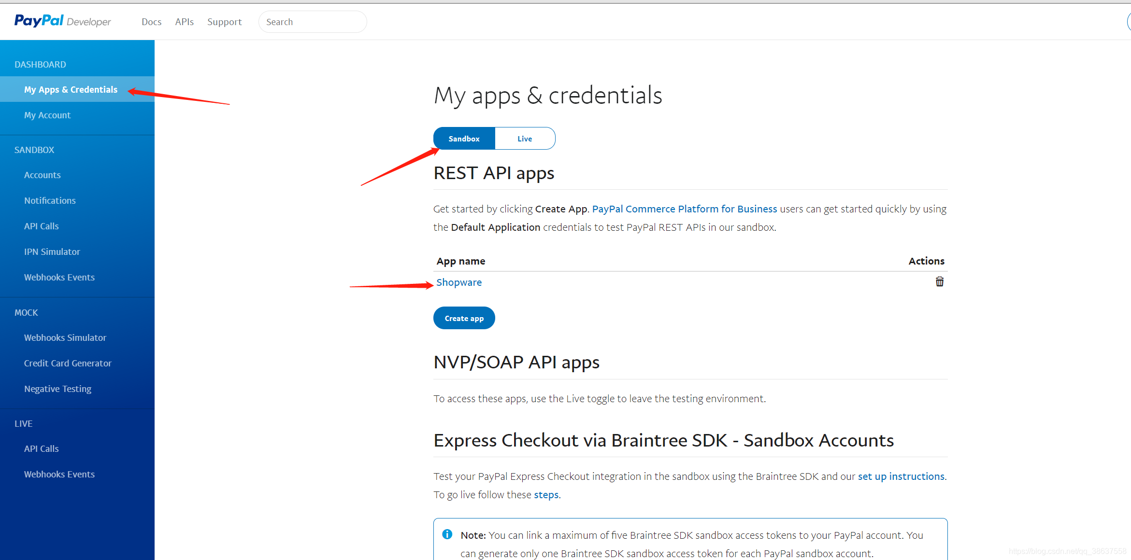Open sandbox Accounts in sidebar
The height and width of the screenshot is (560, 1131).
click(43, 175)
